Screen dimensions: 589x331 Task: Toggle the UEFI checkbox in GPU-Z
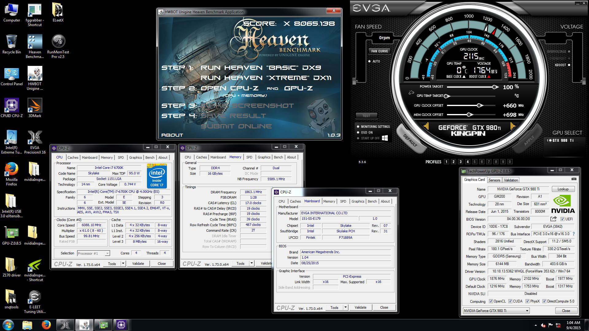[562, 219]
